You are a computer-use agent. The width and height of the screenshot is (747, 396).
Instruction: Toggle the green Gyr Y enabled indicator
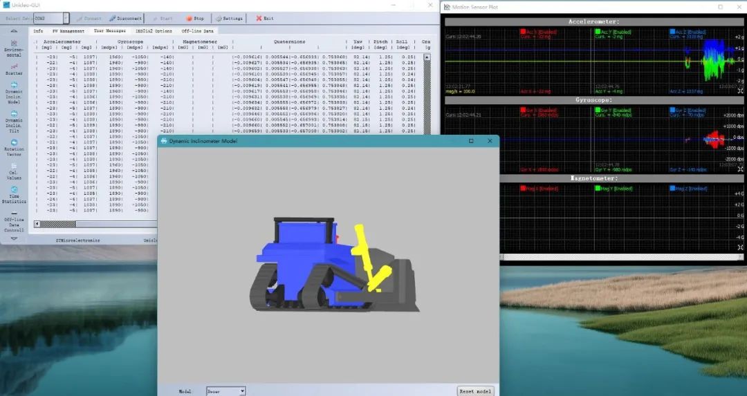click(598, 110)
